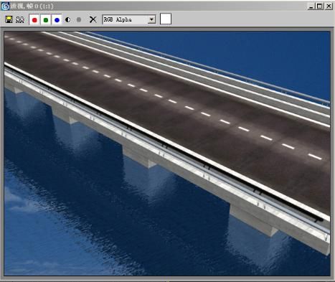Toggle the green channel display
Screen dimensions: 335x282
click(x=46, y=20)
